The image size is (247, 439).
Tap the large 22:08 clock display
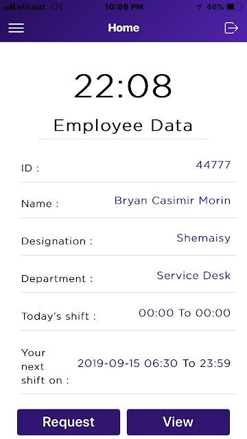123,86
